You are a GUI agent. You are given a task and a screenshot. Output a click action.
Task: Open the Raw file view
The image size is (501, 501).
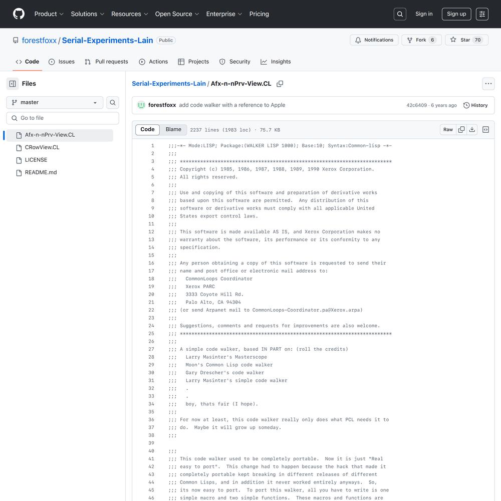coord(448,129)
